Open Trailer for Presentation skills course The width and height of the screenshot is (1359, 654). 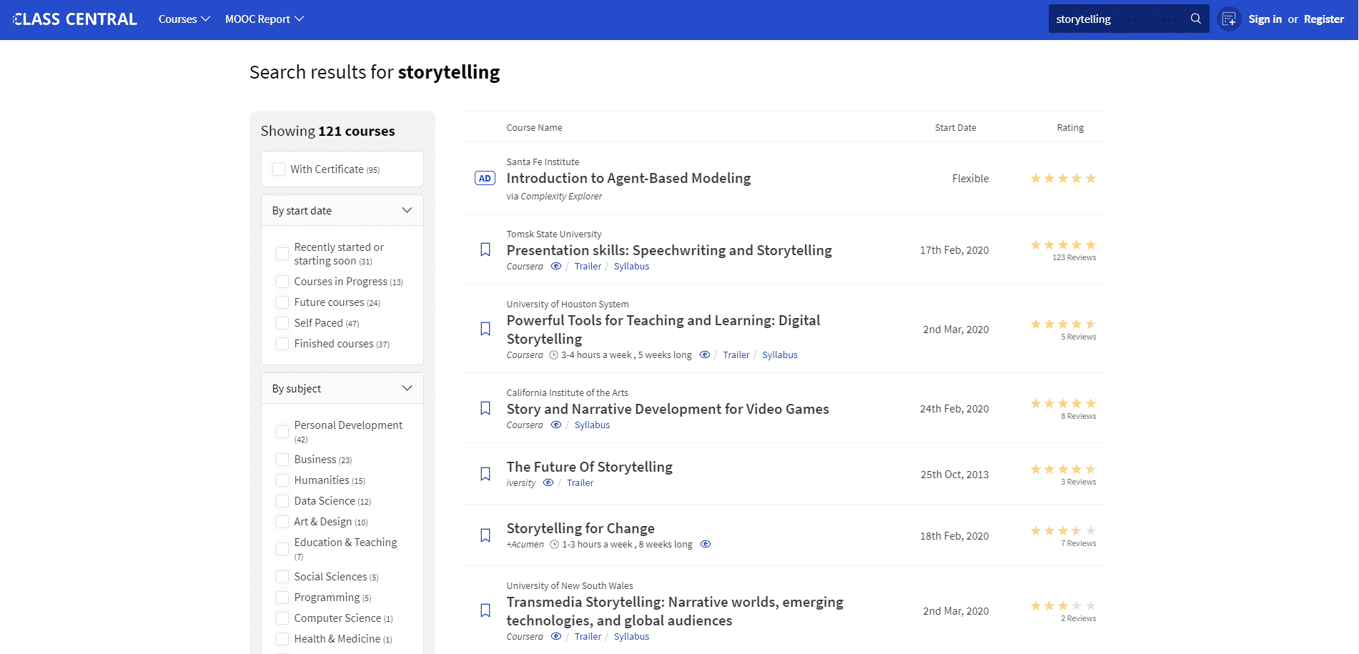coord(588,266)
